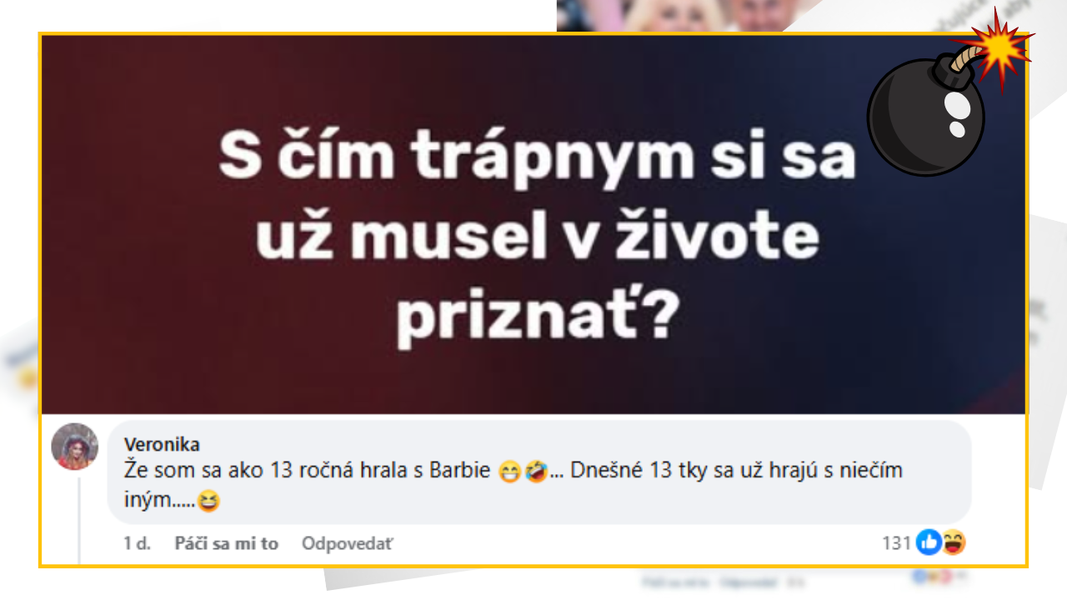This screenshot has height=600, width=1067.
Task: Click the word priznať? in the headline
Action: 533,320
